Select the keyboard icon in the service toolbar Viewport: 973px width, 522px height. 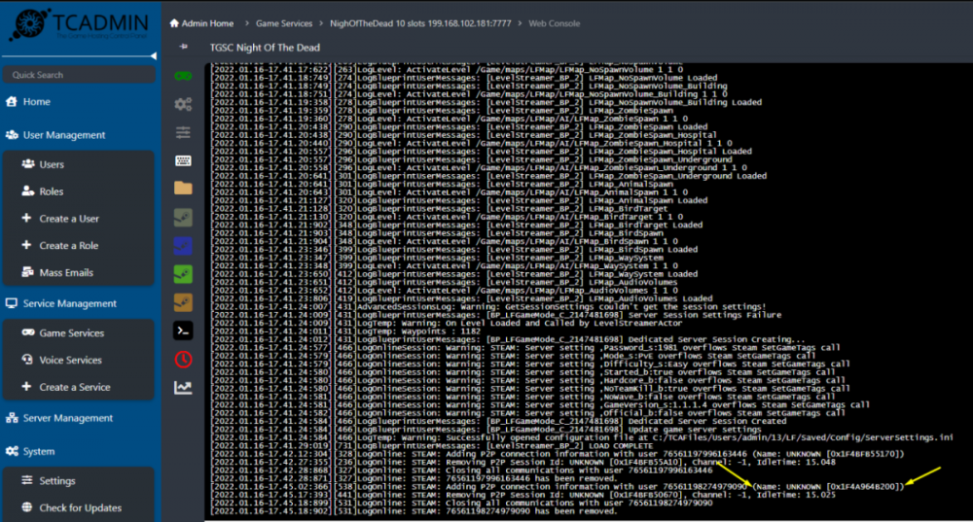click(x=182, y=160)
